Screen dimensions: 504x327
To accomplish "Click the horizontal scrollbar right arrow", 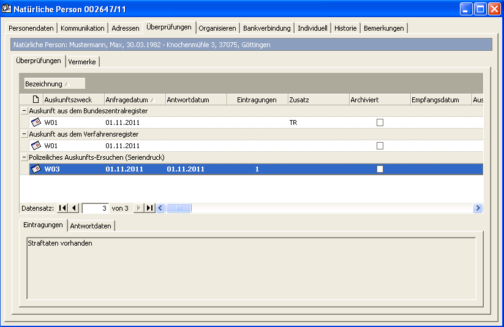I will [478, 208].
